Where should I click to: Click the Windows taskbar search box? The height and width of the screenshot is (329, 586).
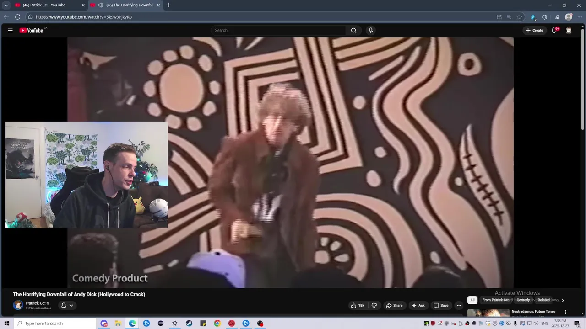[55, 324]
